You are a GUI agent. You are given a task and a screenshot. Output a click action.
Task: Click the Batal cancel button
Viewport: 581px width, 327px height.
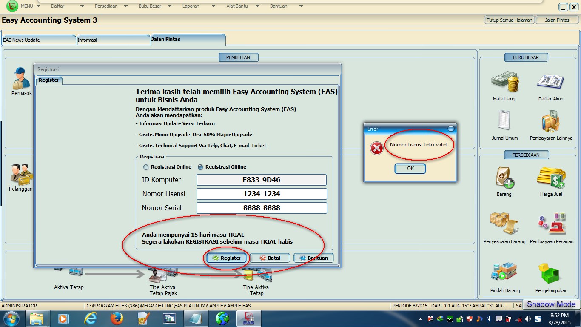click(x=270, y=258)
